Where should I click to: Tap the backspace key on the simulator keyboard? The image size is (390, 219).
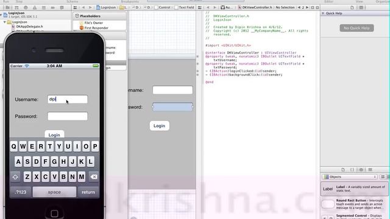coord(93,177)
